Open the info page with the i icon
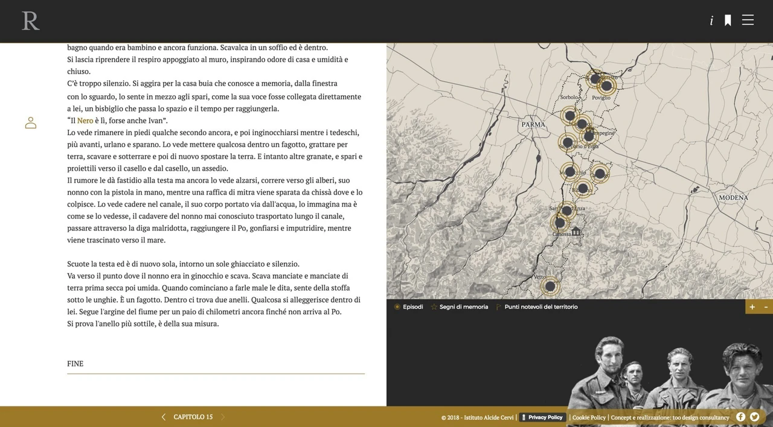773x427 pixels. point(711,21)
